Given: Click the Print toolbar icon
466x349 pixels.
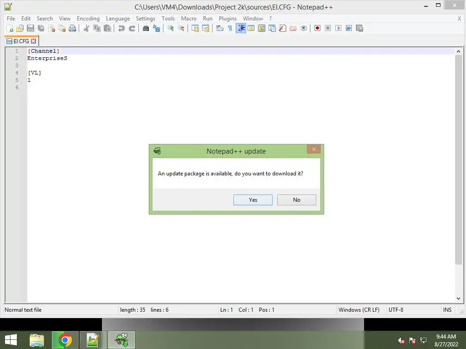Looking at the screenshot, I should coord(72,28).
